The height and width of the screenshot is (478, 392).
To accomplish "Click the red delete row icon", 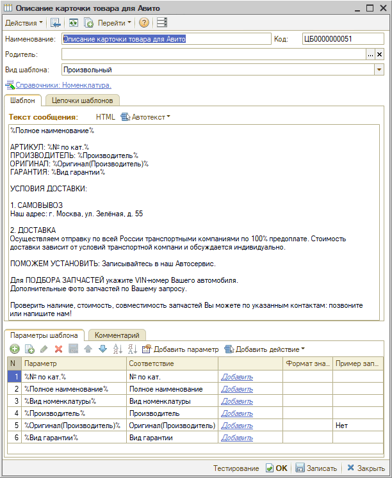I will (58, 349).
